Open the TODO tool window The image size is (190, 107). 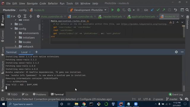click(x=12, y=94)
